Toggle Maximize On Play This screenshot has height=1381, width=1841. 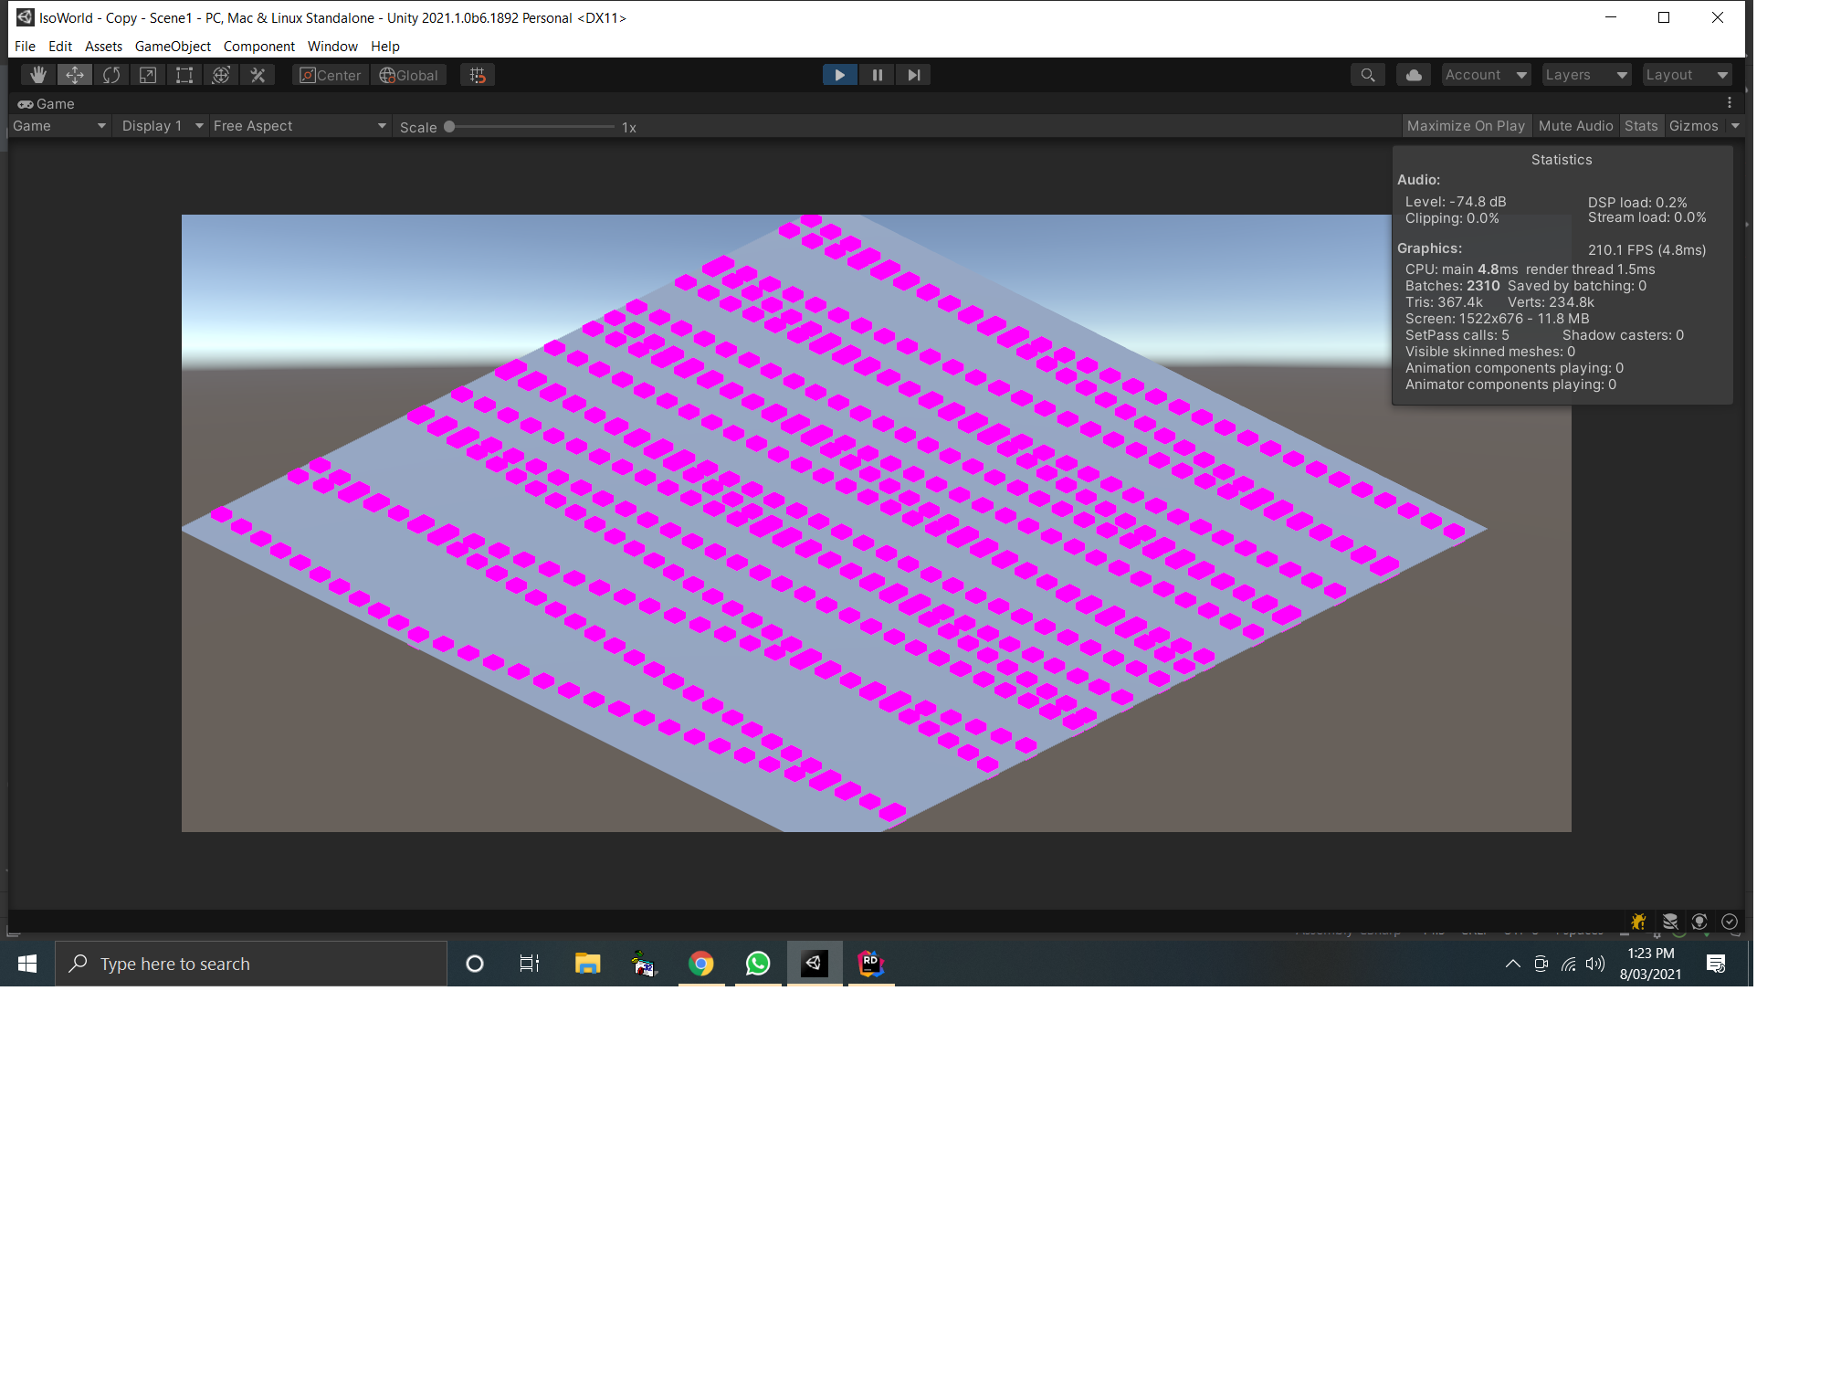[1465, 126]
